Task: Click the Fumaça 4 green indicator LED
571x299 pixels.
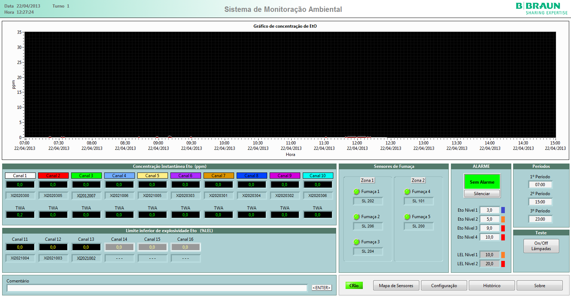Action: click(407, 192)
